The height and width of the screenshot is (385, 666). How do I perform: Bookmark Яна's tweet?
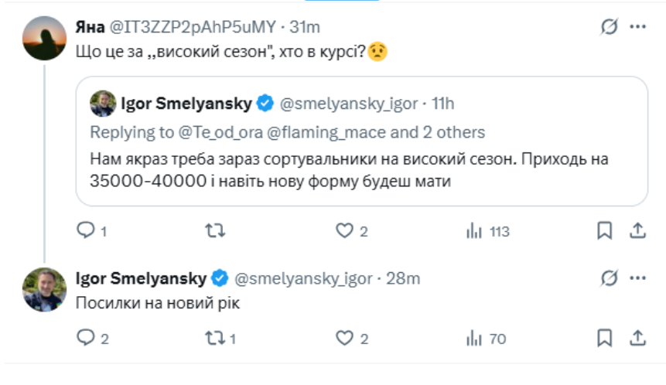coord(605,230)
